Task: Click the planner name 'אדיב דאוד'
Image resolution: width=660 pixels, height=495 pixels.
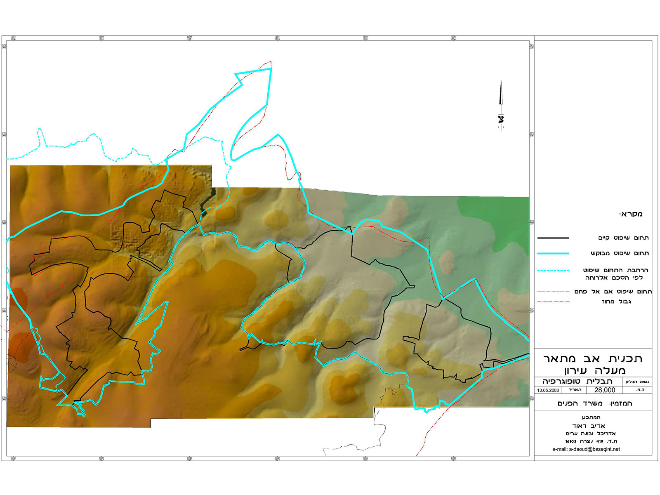Action: point(588,425)
